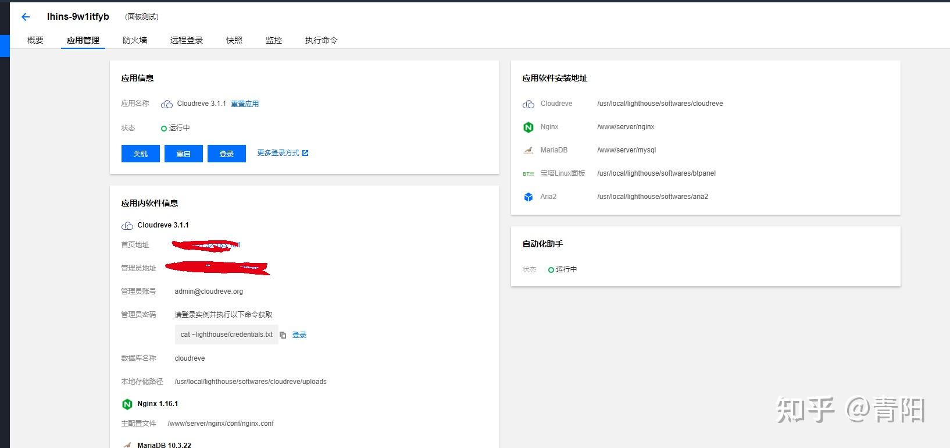Screen dimensions: 950x448
Task: Select Cloudreve install path /usr/local/lighthouse/softwares/cloudreve
Action: (660, 104)
